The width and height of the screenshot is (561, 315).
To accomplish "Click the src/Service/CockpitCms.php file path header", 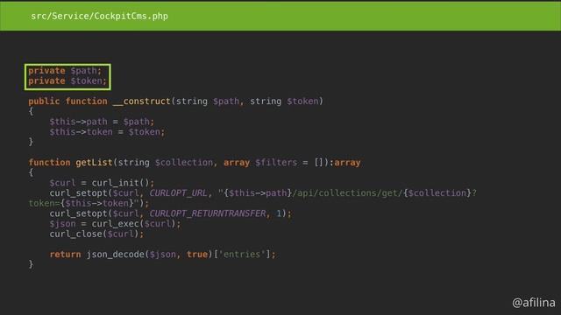I will coord(99,16).
